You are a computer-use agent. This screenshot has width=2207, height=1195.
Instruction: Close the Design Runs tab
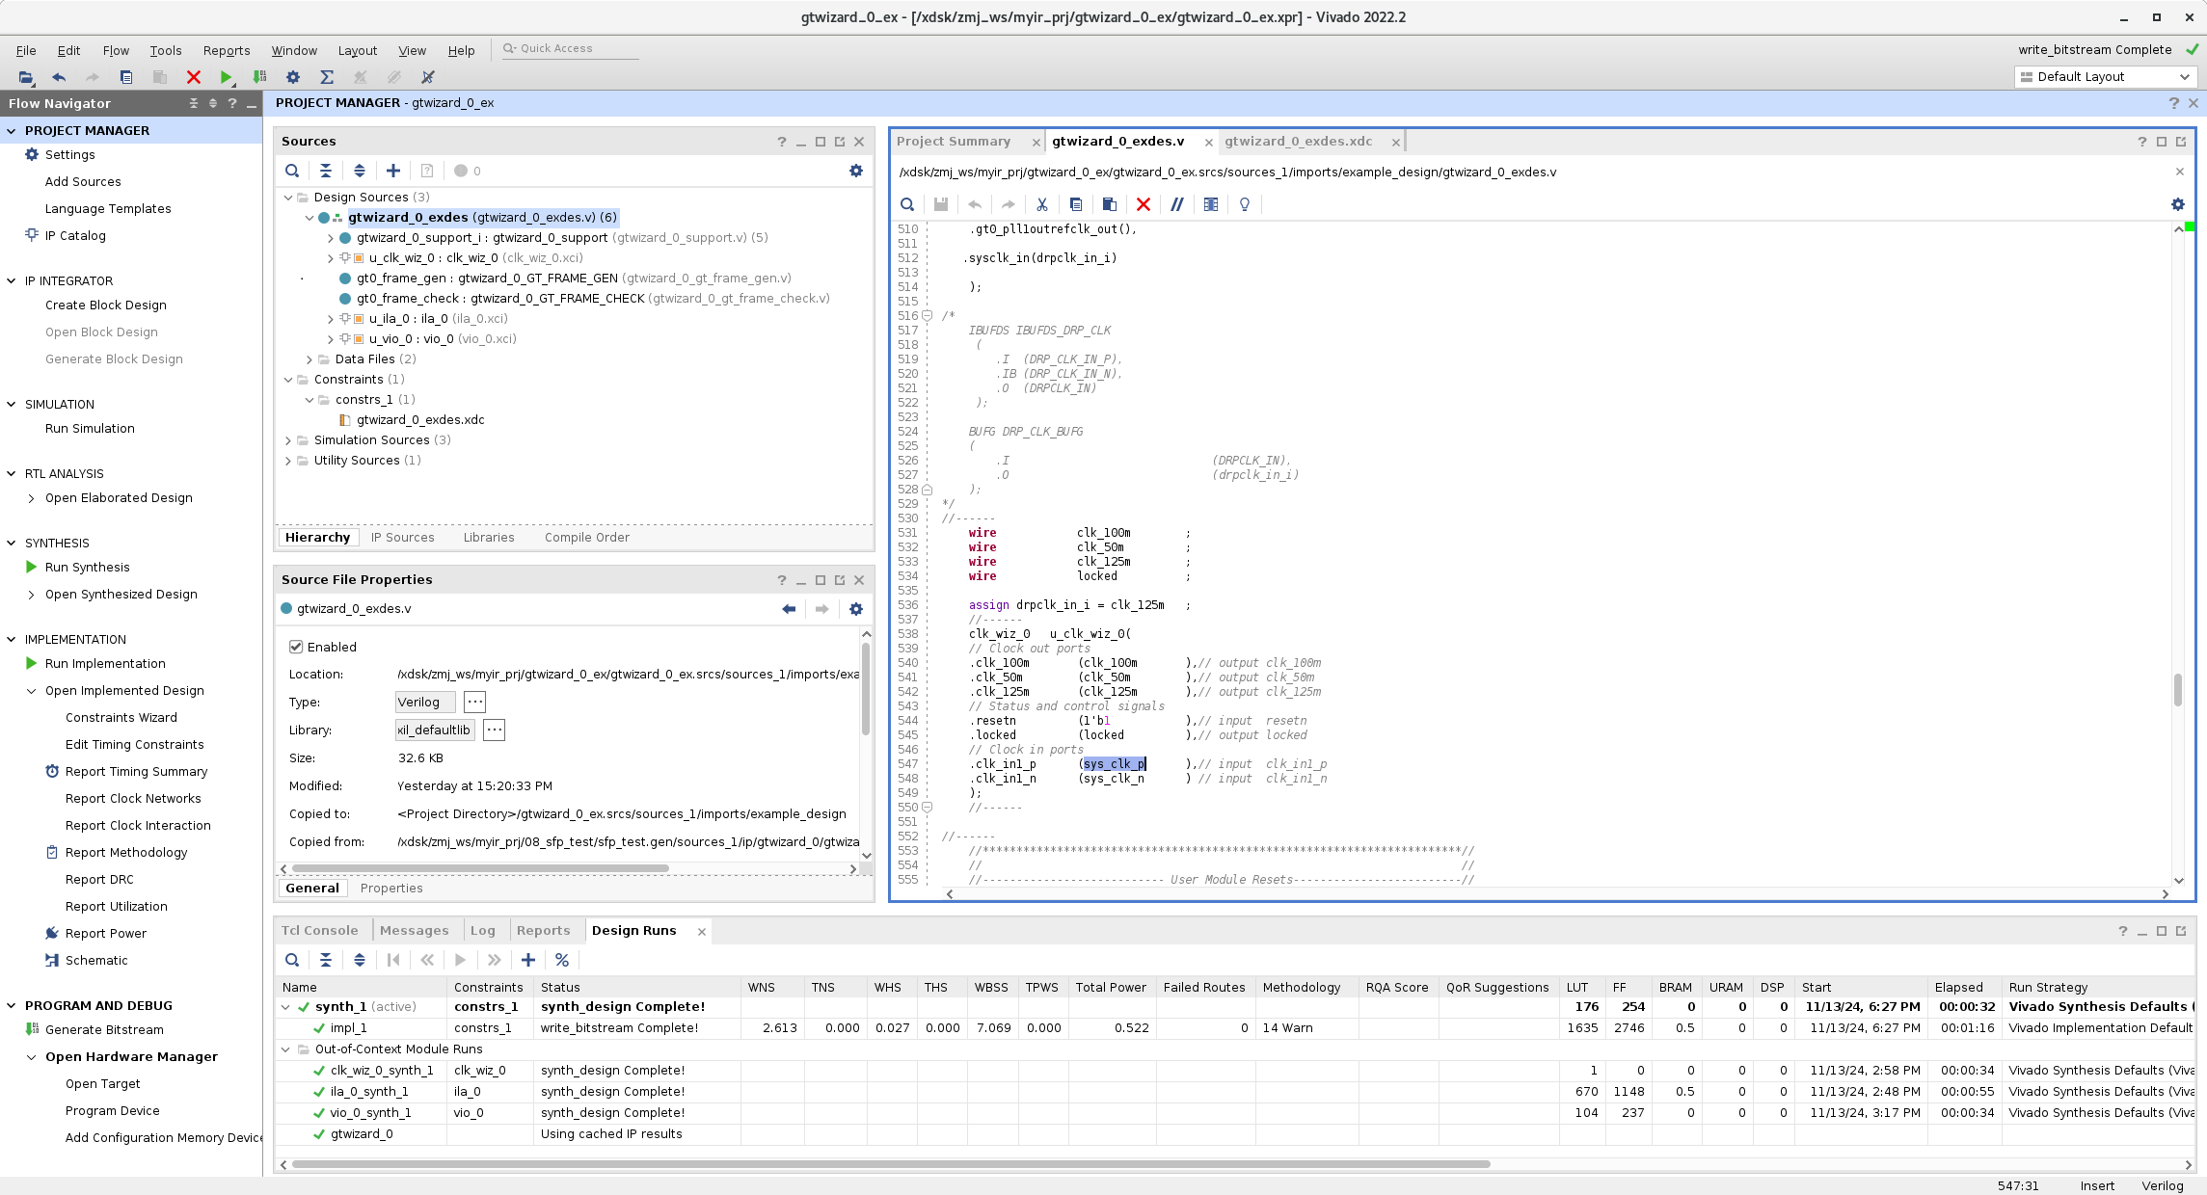(702, 931)
